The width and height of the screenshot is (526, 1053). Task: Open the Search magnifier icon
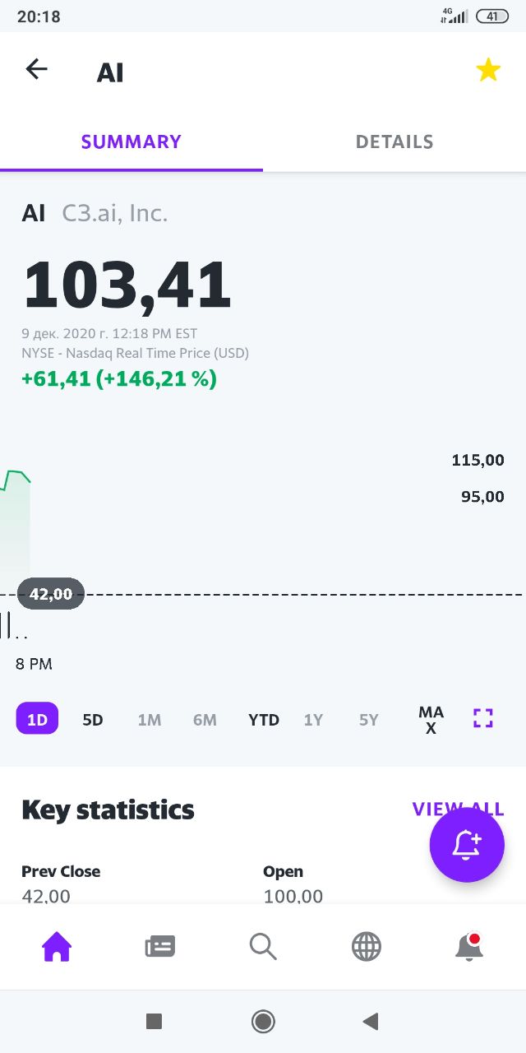(263, 948)
